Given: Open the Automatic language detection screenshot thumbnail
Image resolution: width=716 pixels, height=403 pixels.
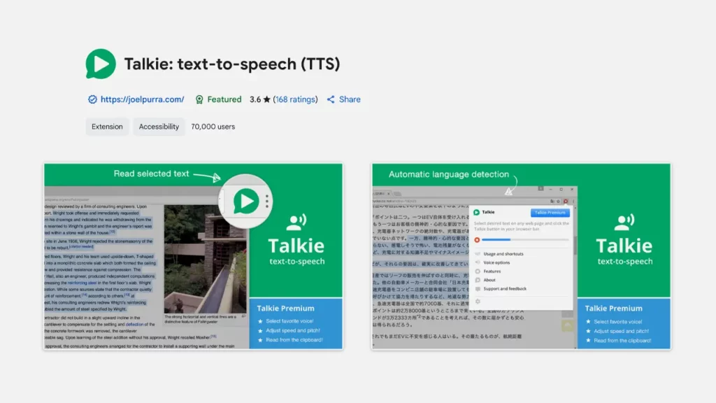Looking at the screenshot, I should click(521, 256).
